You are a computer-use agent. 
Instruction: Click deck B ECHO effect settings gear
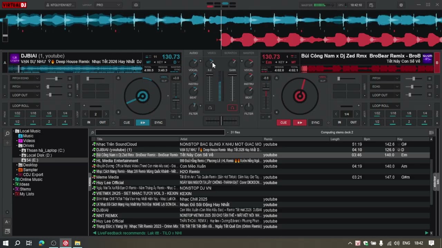click(x=430, y=86)
